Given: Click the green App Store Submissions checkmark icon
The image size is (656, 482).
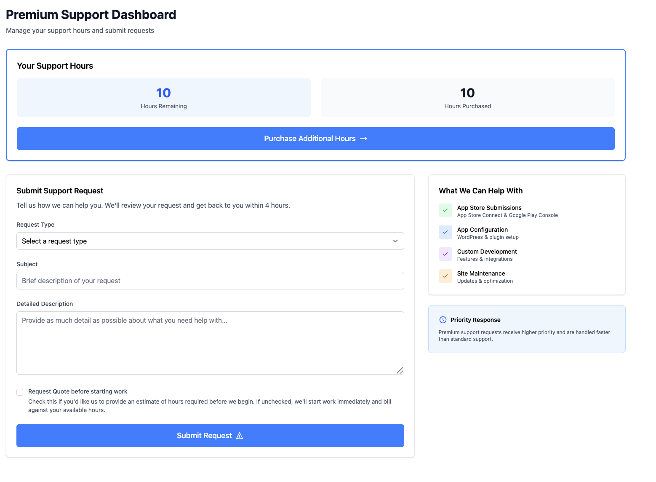Looking at the screenshot, I should pos(445,210).
